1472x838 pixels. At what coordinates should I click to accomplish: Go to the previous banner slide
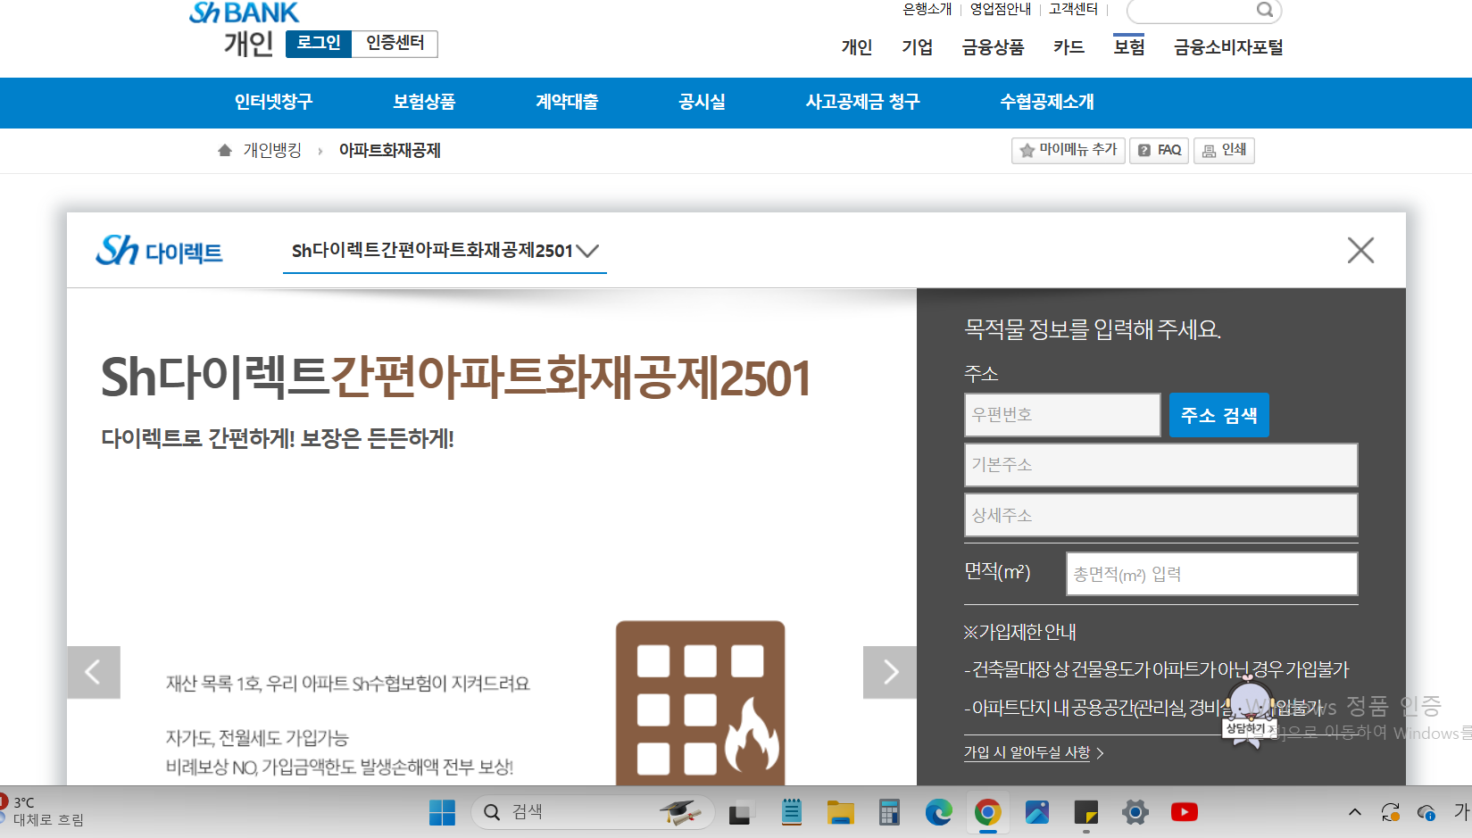tap(94, 672)
